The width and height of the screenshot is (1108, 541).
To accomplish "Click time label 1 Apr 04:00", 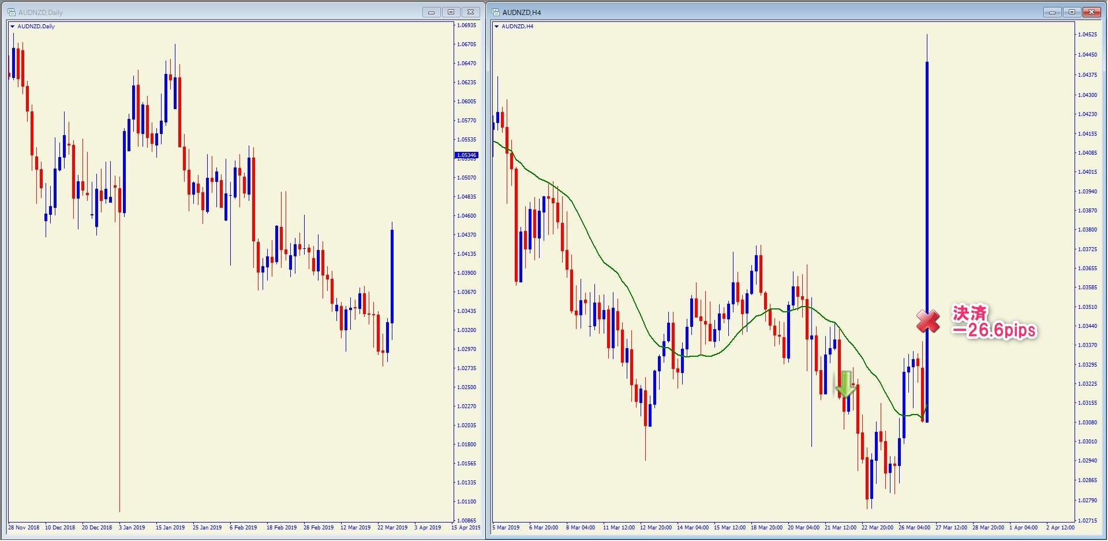I will coord(1023,528).
